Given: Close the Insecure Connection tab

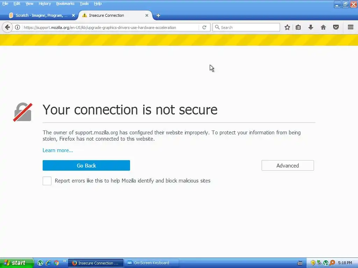Looking at the screenshot, I should click(x=147, y=15).
